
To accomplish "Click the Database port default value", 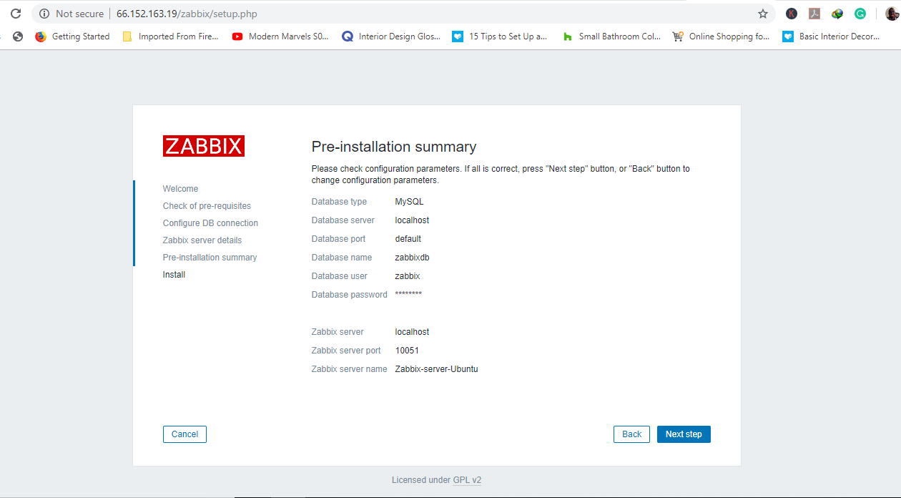I will coord(408,239).
